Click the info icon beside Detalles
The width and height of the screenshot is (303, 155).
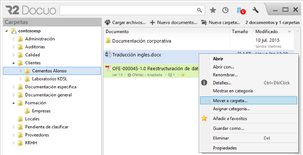pyautogui.click(x=204, y=83)
